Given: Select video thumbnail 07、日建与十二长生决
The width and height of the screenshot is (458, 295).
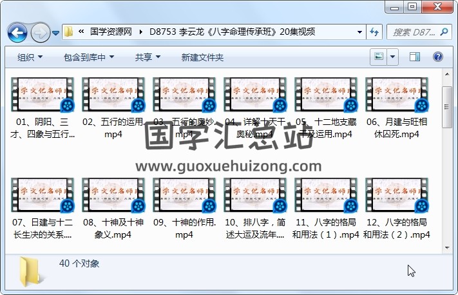Looking at the screenshot, I should [43, 195].
